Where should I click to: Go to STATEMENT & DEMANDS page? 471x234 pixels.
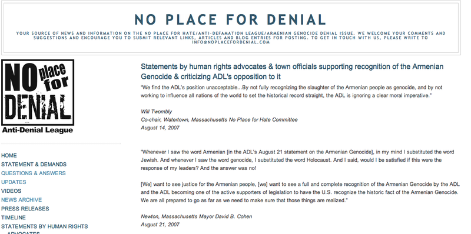(34, 165)
